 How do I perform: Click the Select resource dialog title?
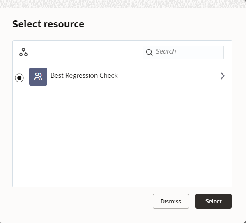[48, 24]
